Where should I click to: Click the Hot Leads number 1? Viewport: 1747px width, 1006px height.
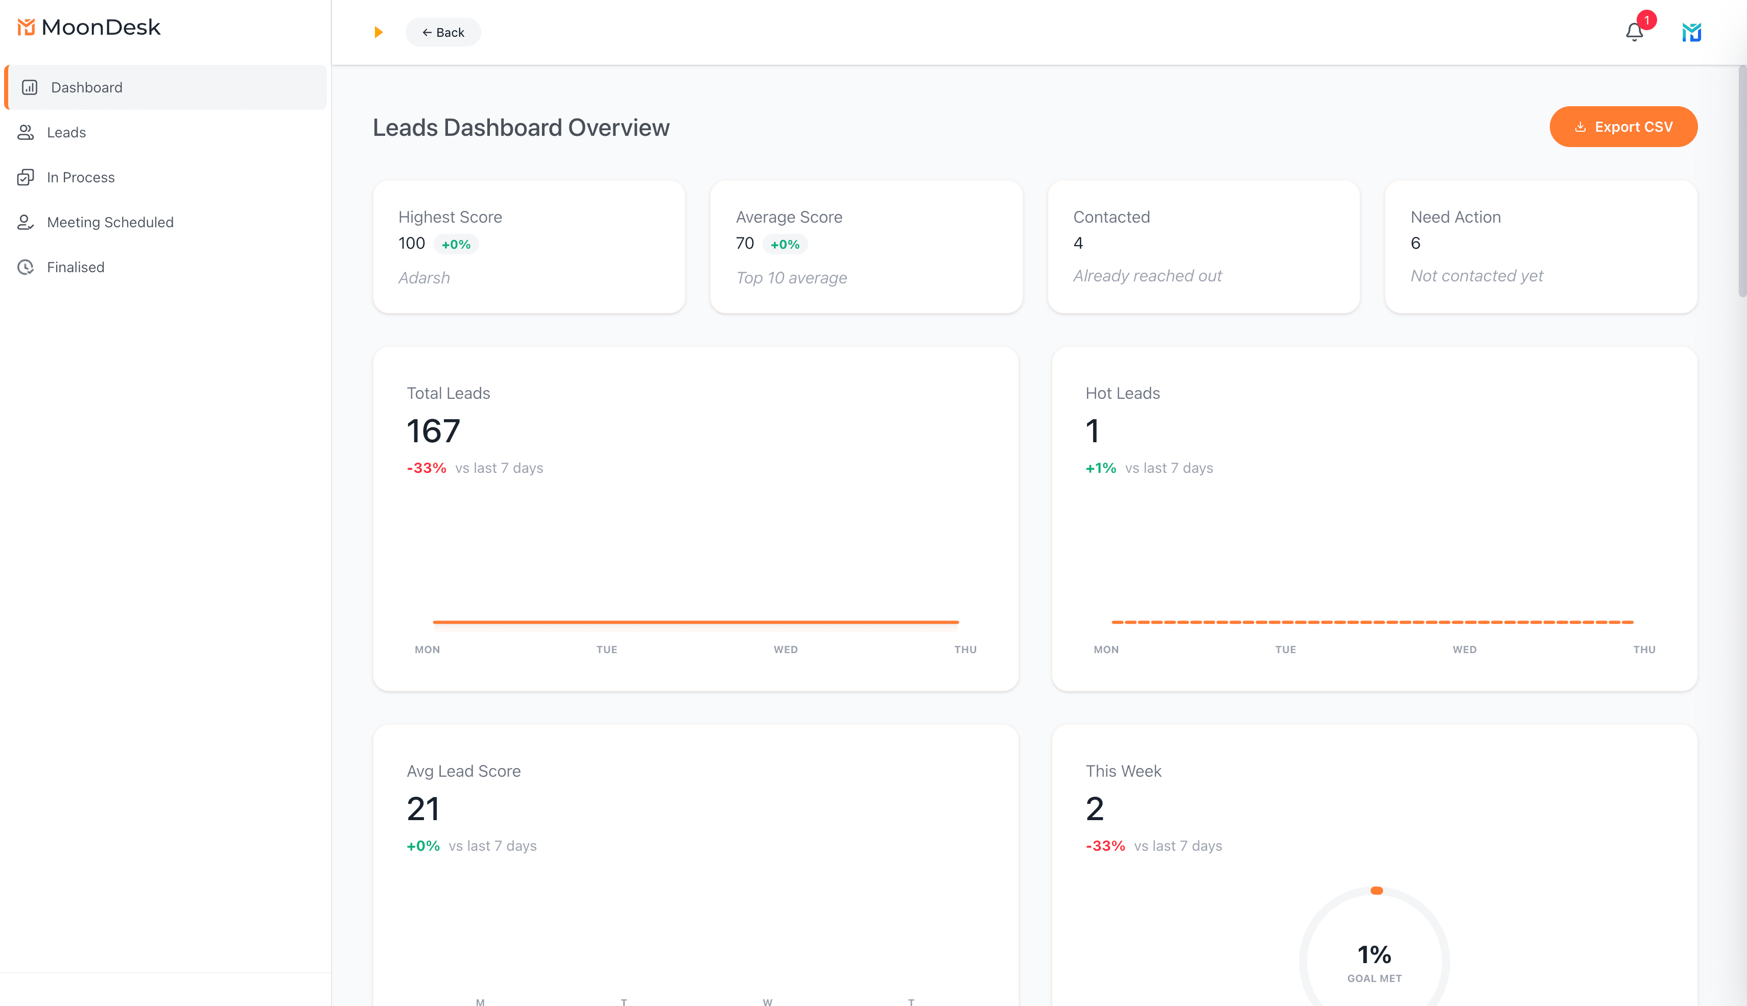(x=1092, y=431)
